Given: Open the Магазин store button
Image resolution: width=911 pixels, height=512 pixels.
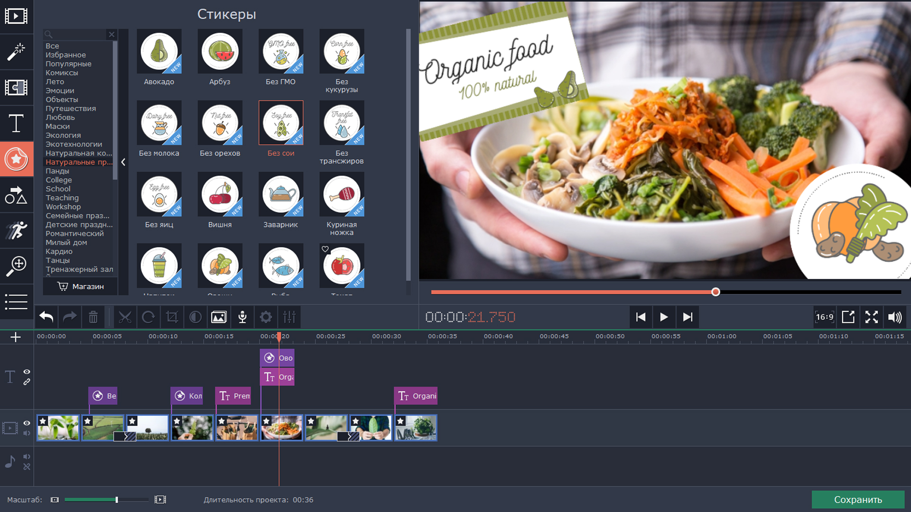Looking at the screenshot, I should pos(81,286).
